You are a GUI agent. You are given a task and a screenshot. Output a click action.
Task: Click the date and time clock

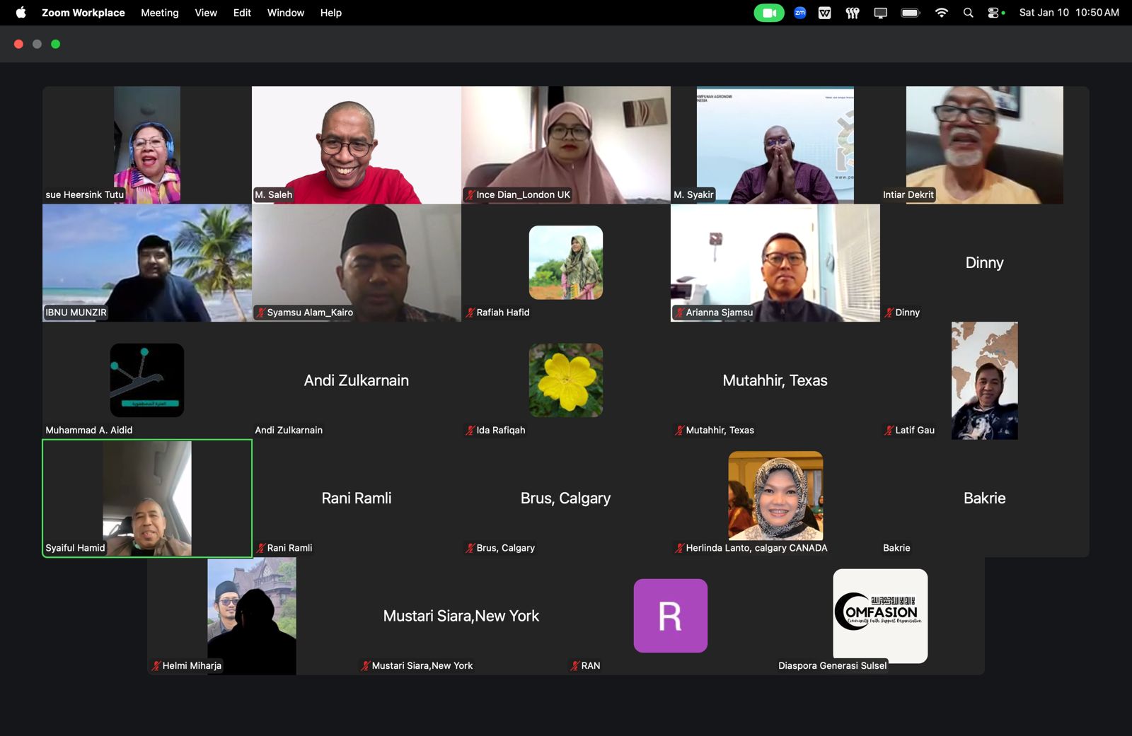[x=1068, y=13]
